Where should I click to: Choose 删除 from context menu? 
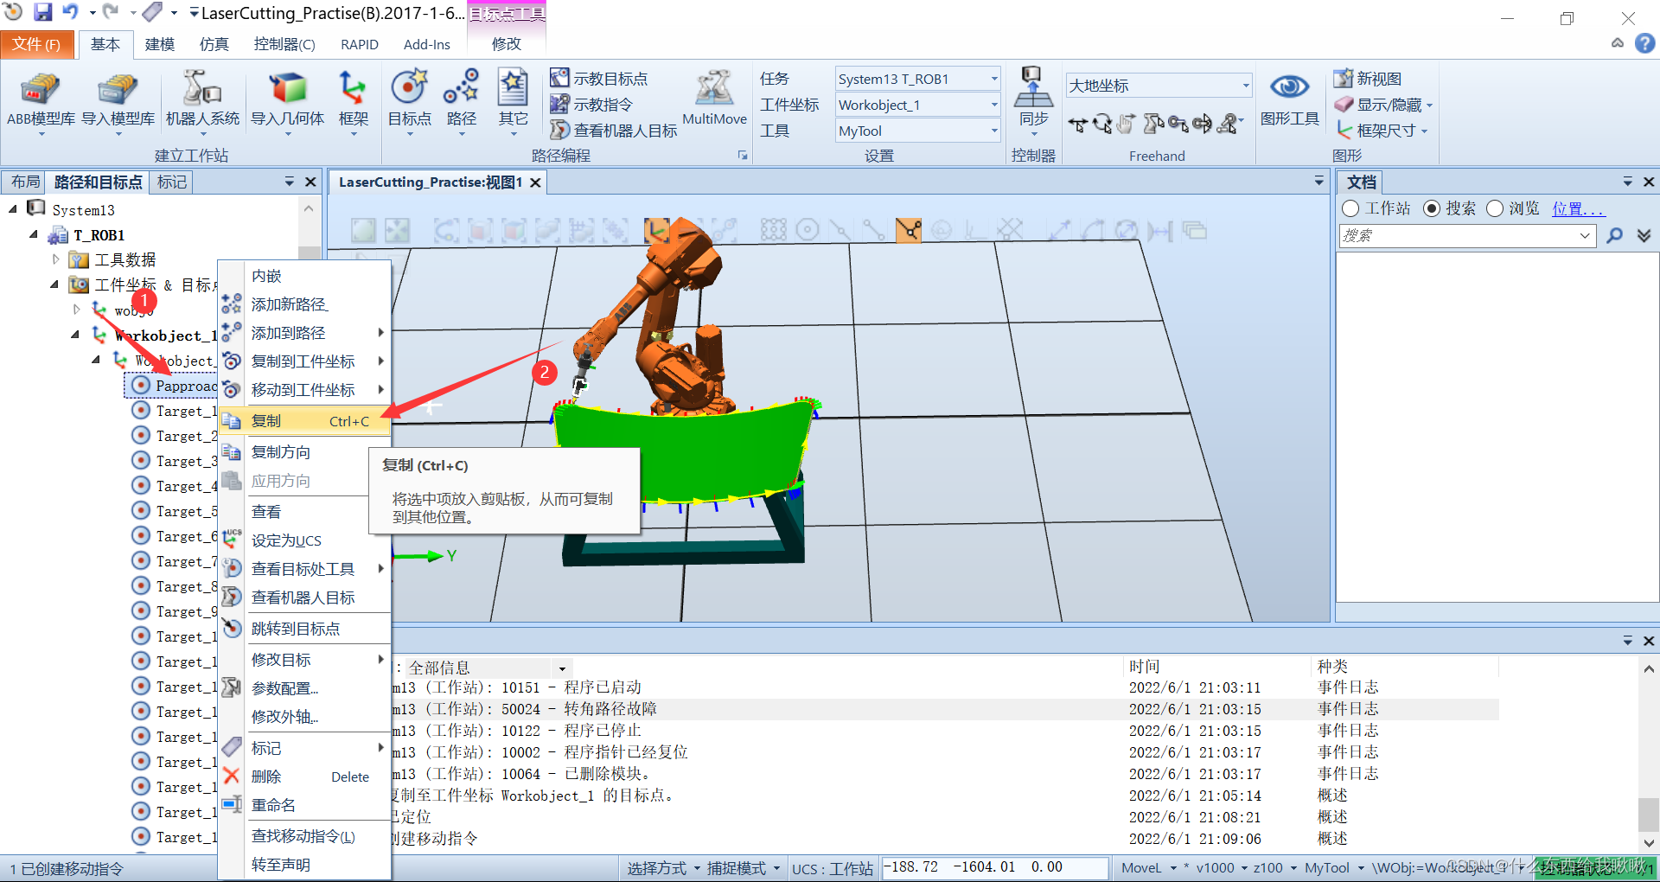[x=304, y=777]
